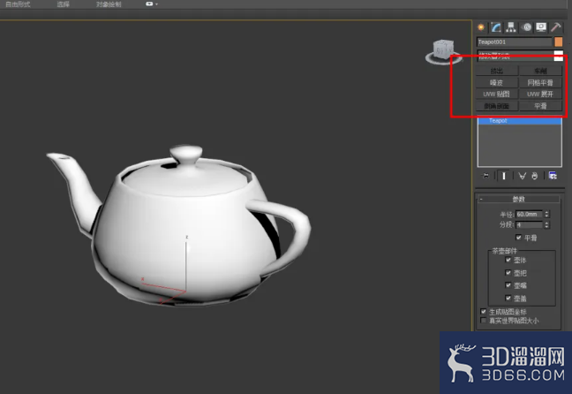
Task: Click the 车削 modifier button
Action: [x=540, y=71]
